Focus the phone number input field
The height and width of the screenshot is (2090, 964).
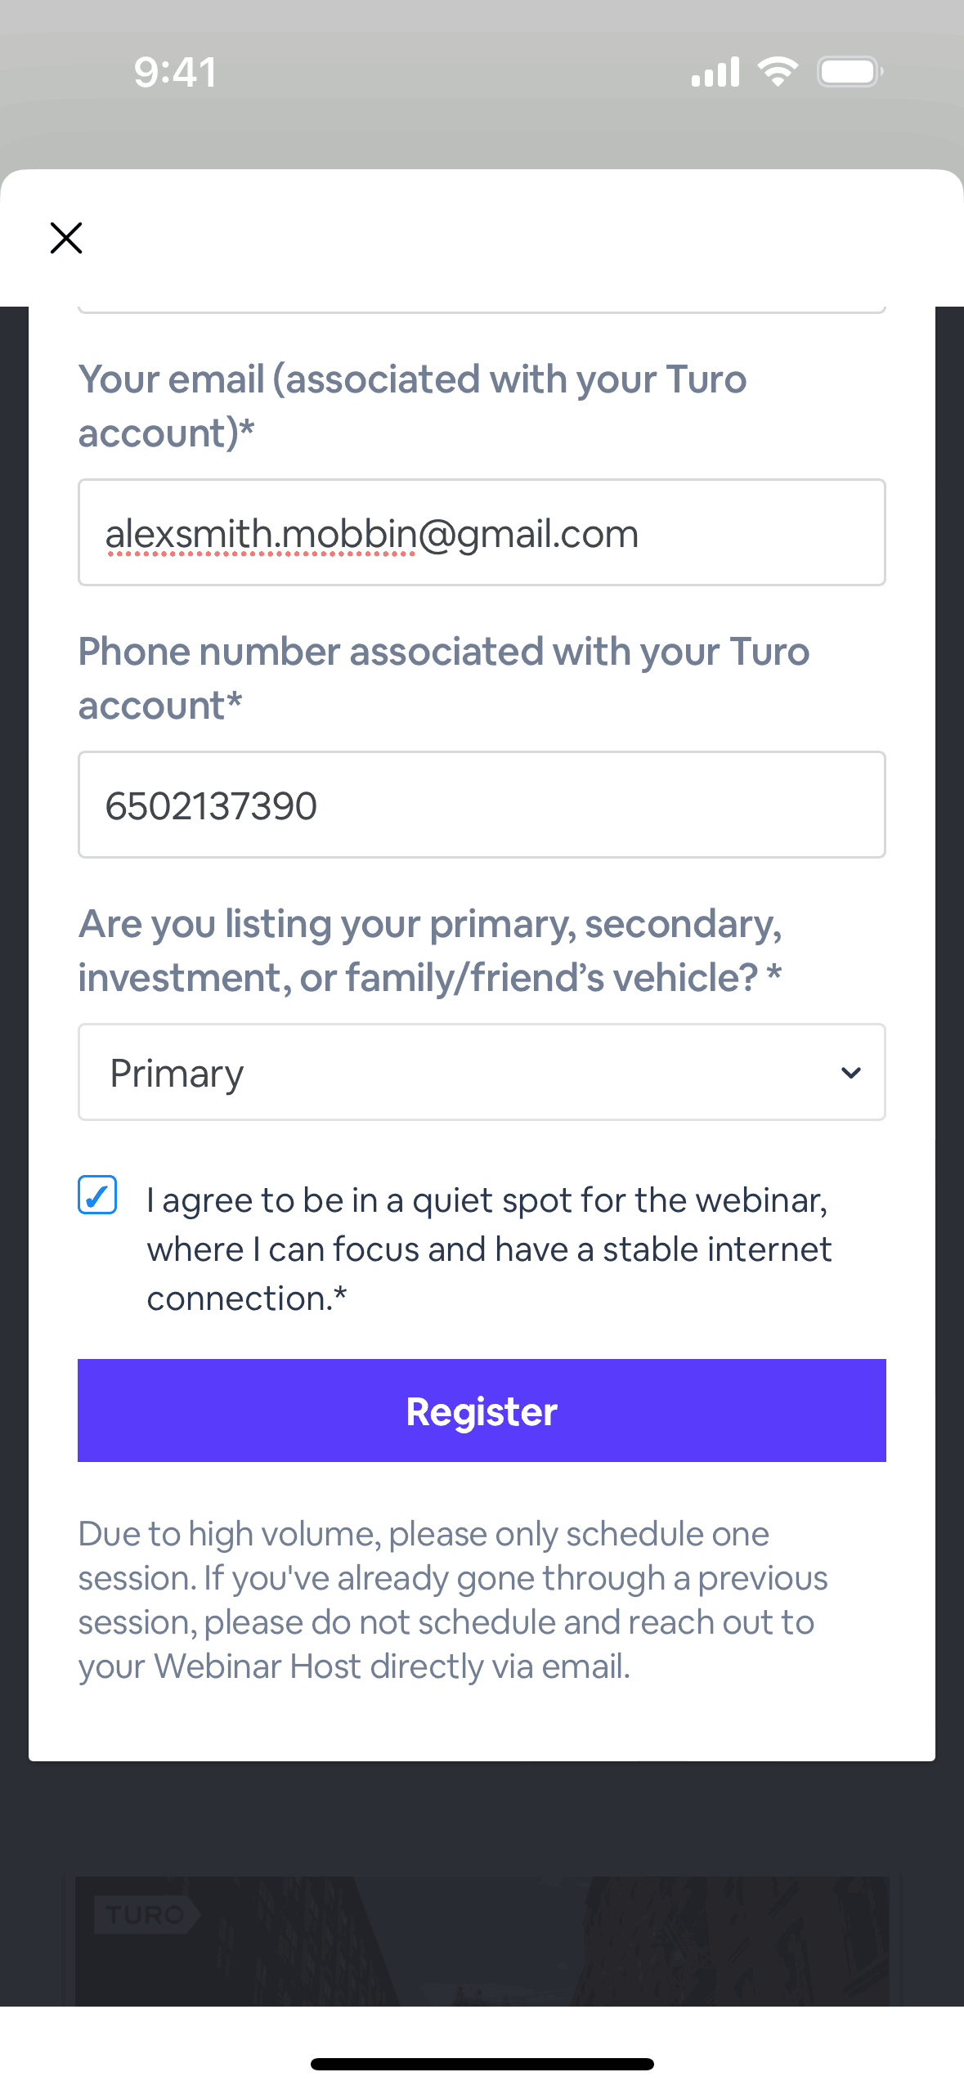481,805
